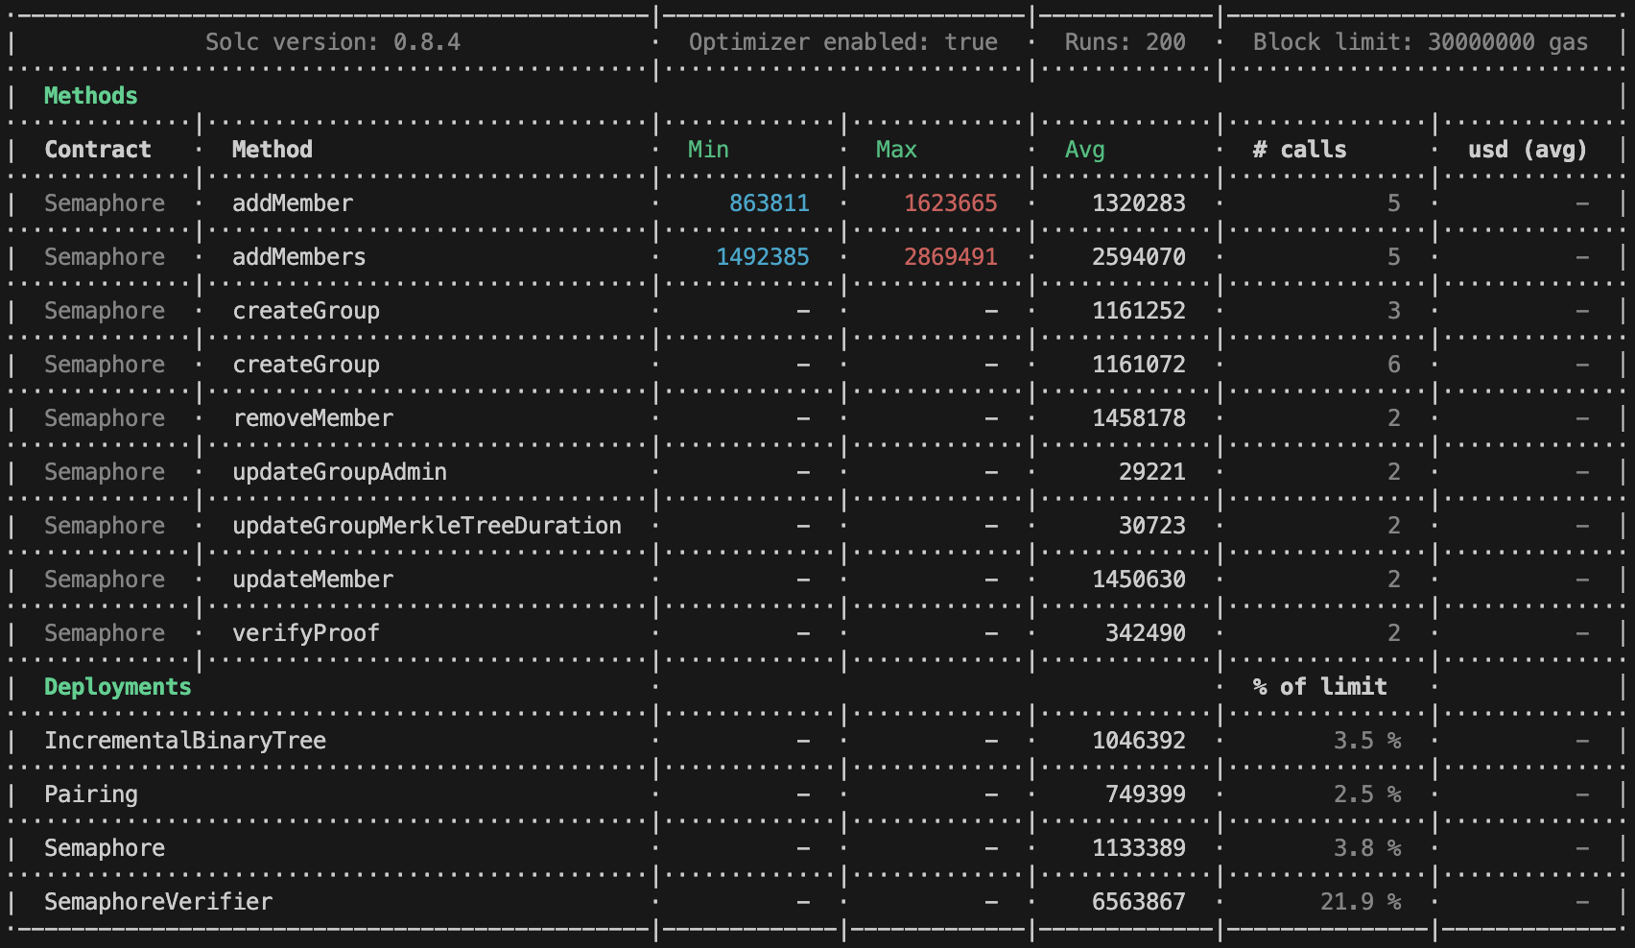Click the 'addMembers' method name
This screenshot has width=1635, height=948.
pos(299,257)
